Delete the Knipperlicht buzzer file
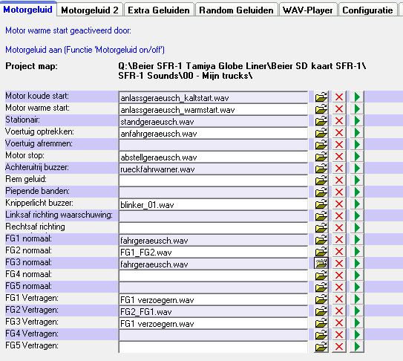403x361 pixels. 339,204
